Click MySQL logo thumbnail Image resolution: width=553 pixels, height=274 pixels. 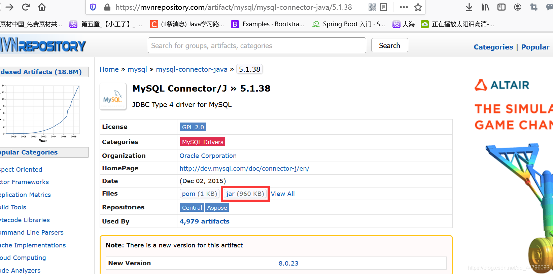coord(113,97)
